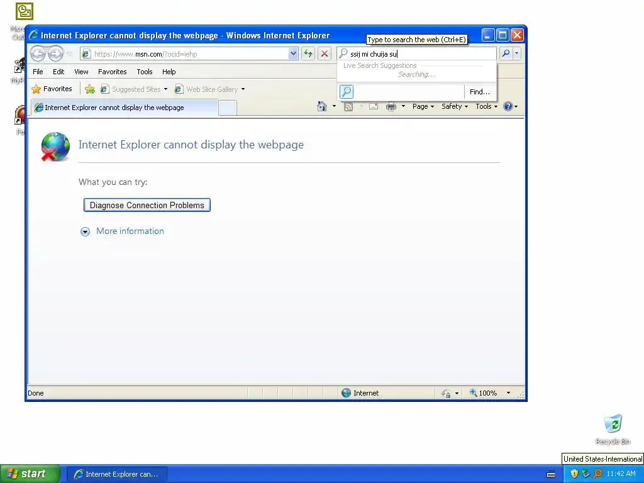Click the RSS Feeds icon
Screen dimensions: 644x483
348,107
